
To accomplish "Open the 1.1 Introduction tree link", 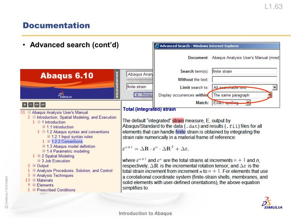I will tap(60, 127).
